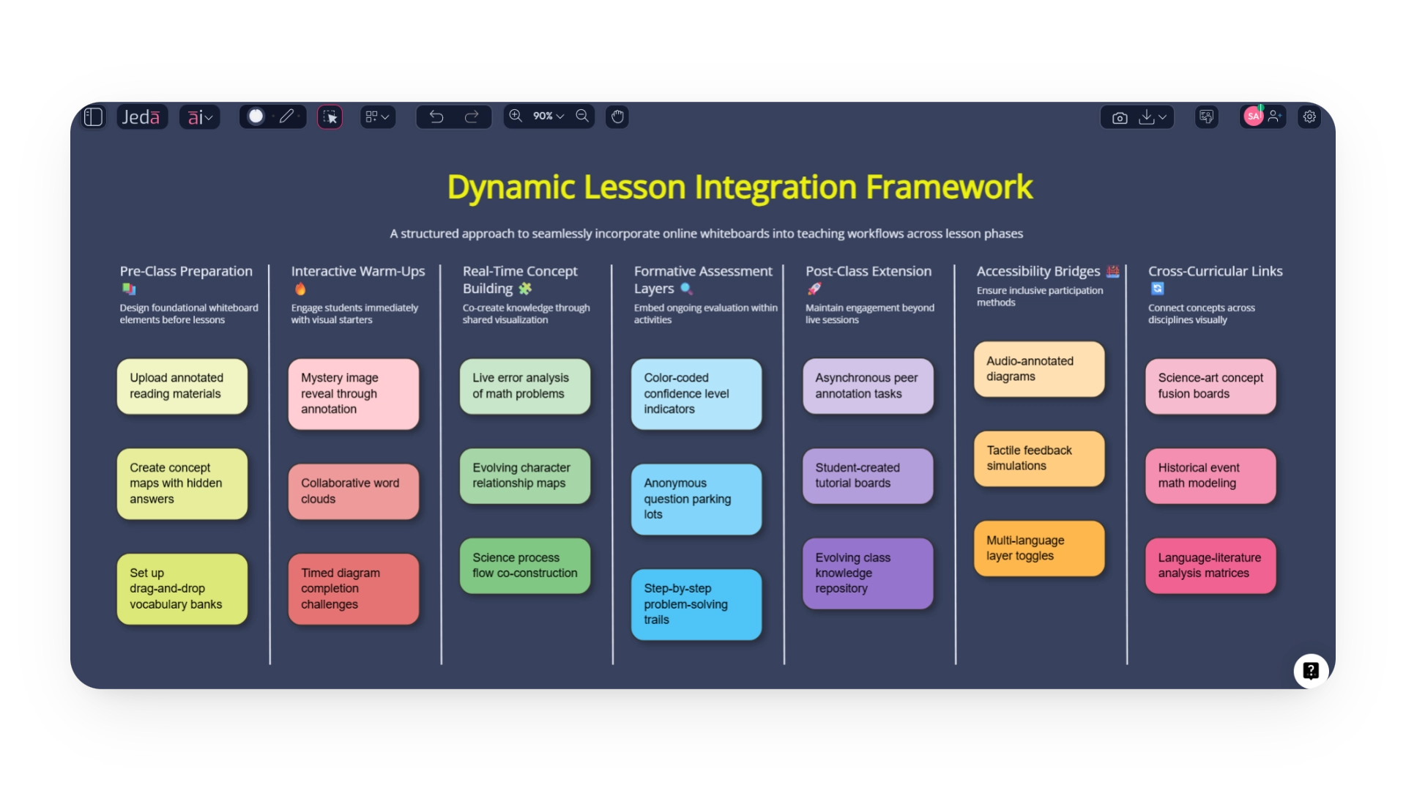Invite a collaborator with add-user icon

click(x=1275, y=116)
